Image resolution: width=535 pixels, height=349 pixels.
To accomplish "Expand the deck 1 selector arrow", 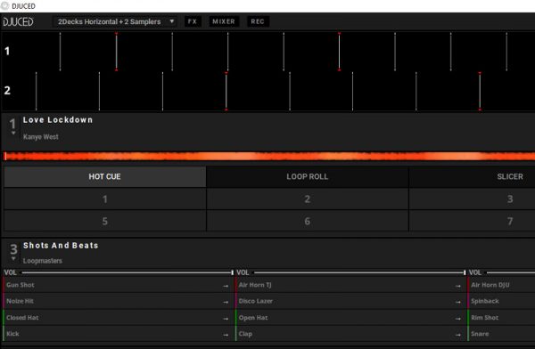I will 13,133.
